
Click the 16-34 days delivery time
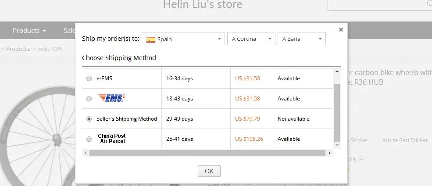point(180,79)
